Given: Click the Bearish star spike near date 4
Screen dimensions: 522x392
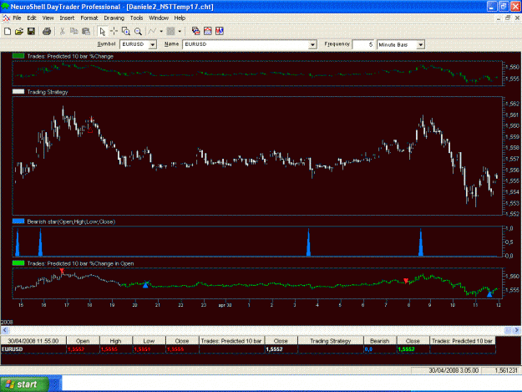Looking at the screenshot, I should pyautogui.click(x=308, y=242).
